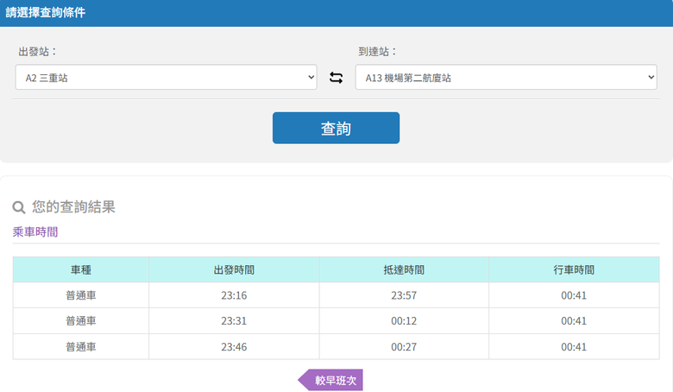Select the 23:16 departure row
Image resolution: width=673 pixels, height=392 pixels.
(x=336, y=295)
